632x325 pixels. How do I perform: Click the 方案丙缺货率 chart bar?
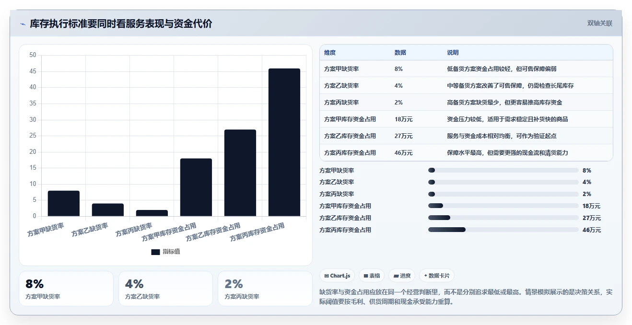(152, 213)
